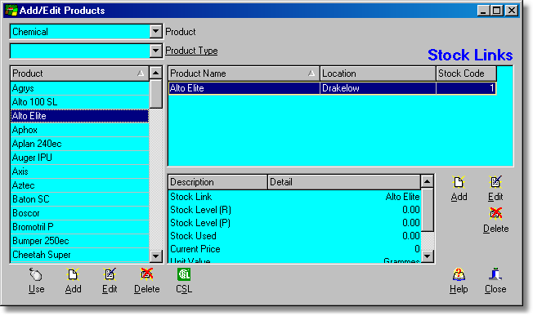This screenshot has height=316, width=533.
Task: Click the empty Product Type combo field
Action: 80,51
